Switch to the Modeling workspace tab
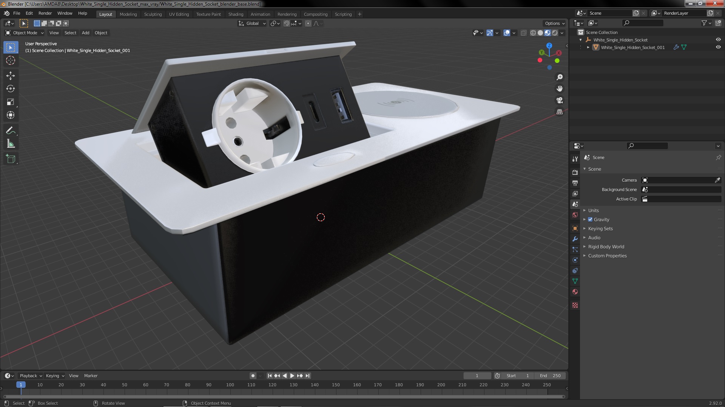Screen dimensions: 725x407 (x=128, y=14)
